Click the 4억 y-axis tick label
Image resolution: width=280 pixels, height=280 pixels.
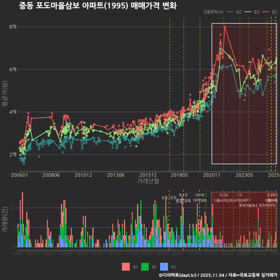coord(13,112)
